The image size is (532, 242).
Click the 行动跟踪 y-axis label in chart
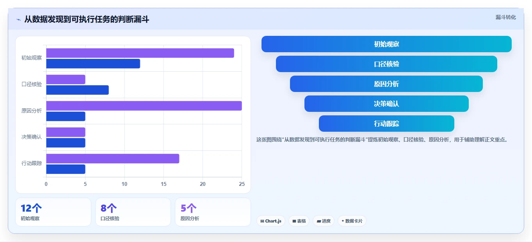pos(32,163)
